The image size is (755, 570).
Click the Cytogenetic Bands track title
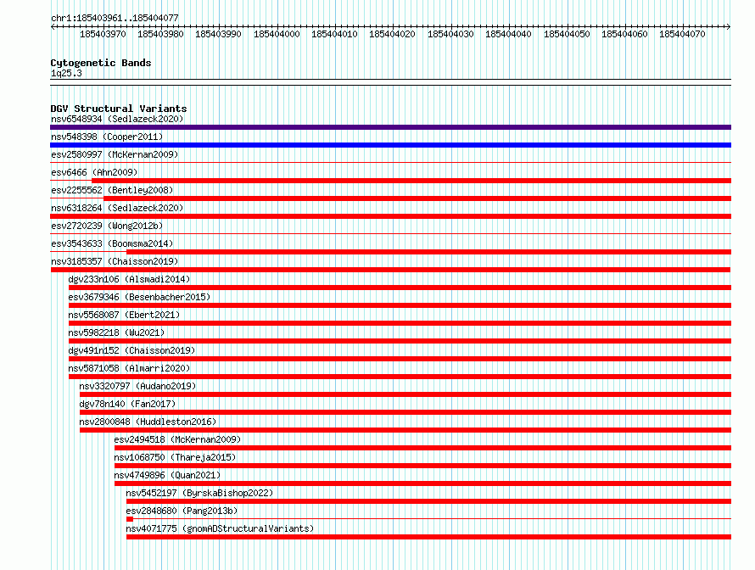(x=101, y=63)
